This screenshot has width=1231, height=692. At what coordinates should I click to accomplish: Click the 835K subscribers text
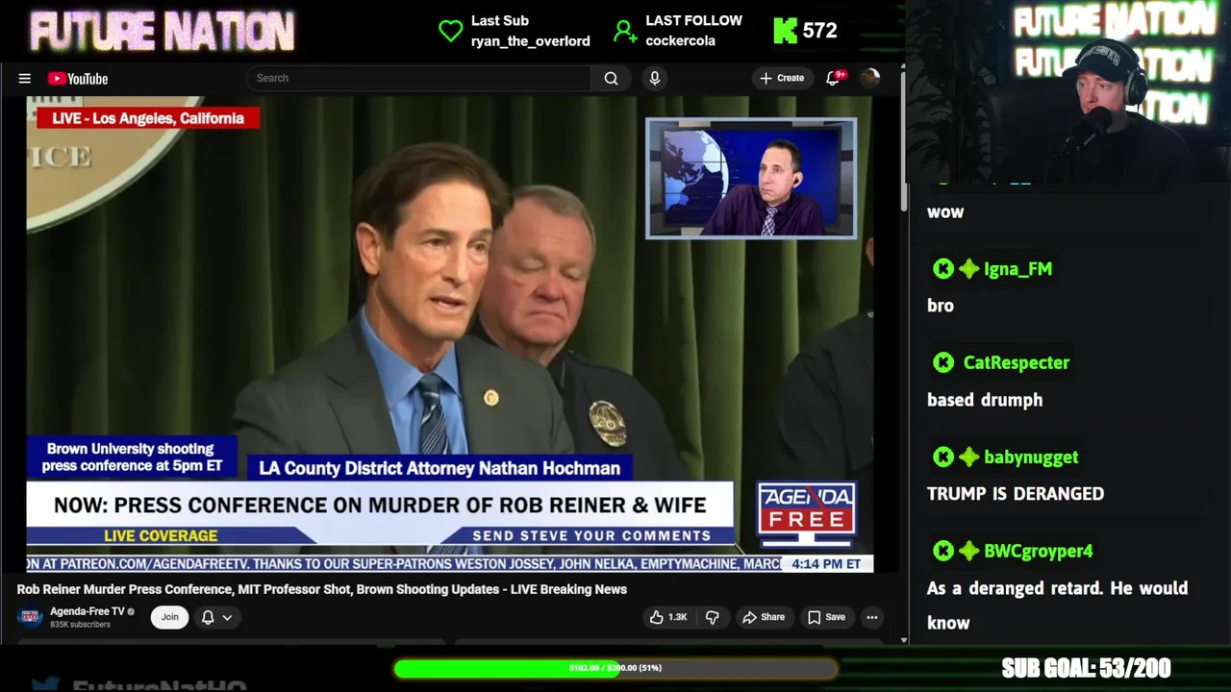point(80,625)
